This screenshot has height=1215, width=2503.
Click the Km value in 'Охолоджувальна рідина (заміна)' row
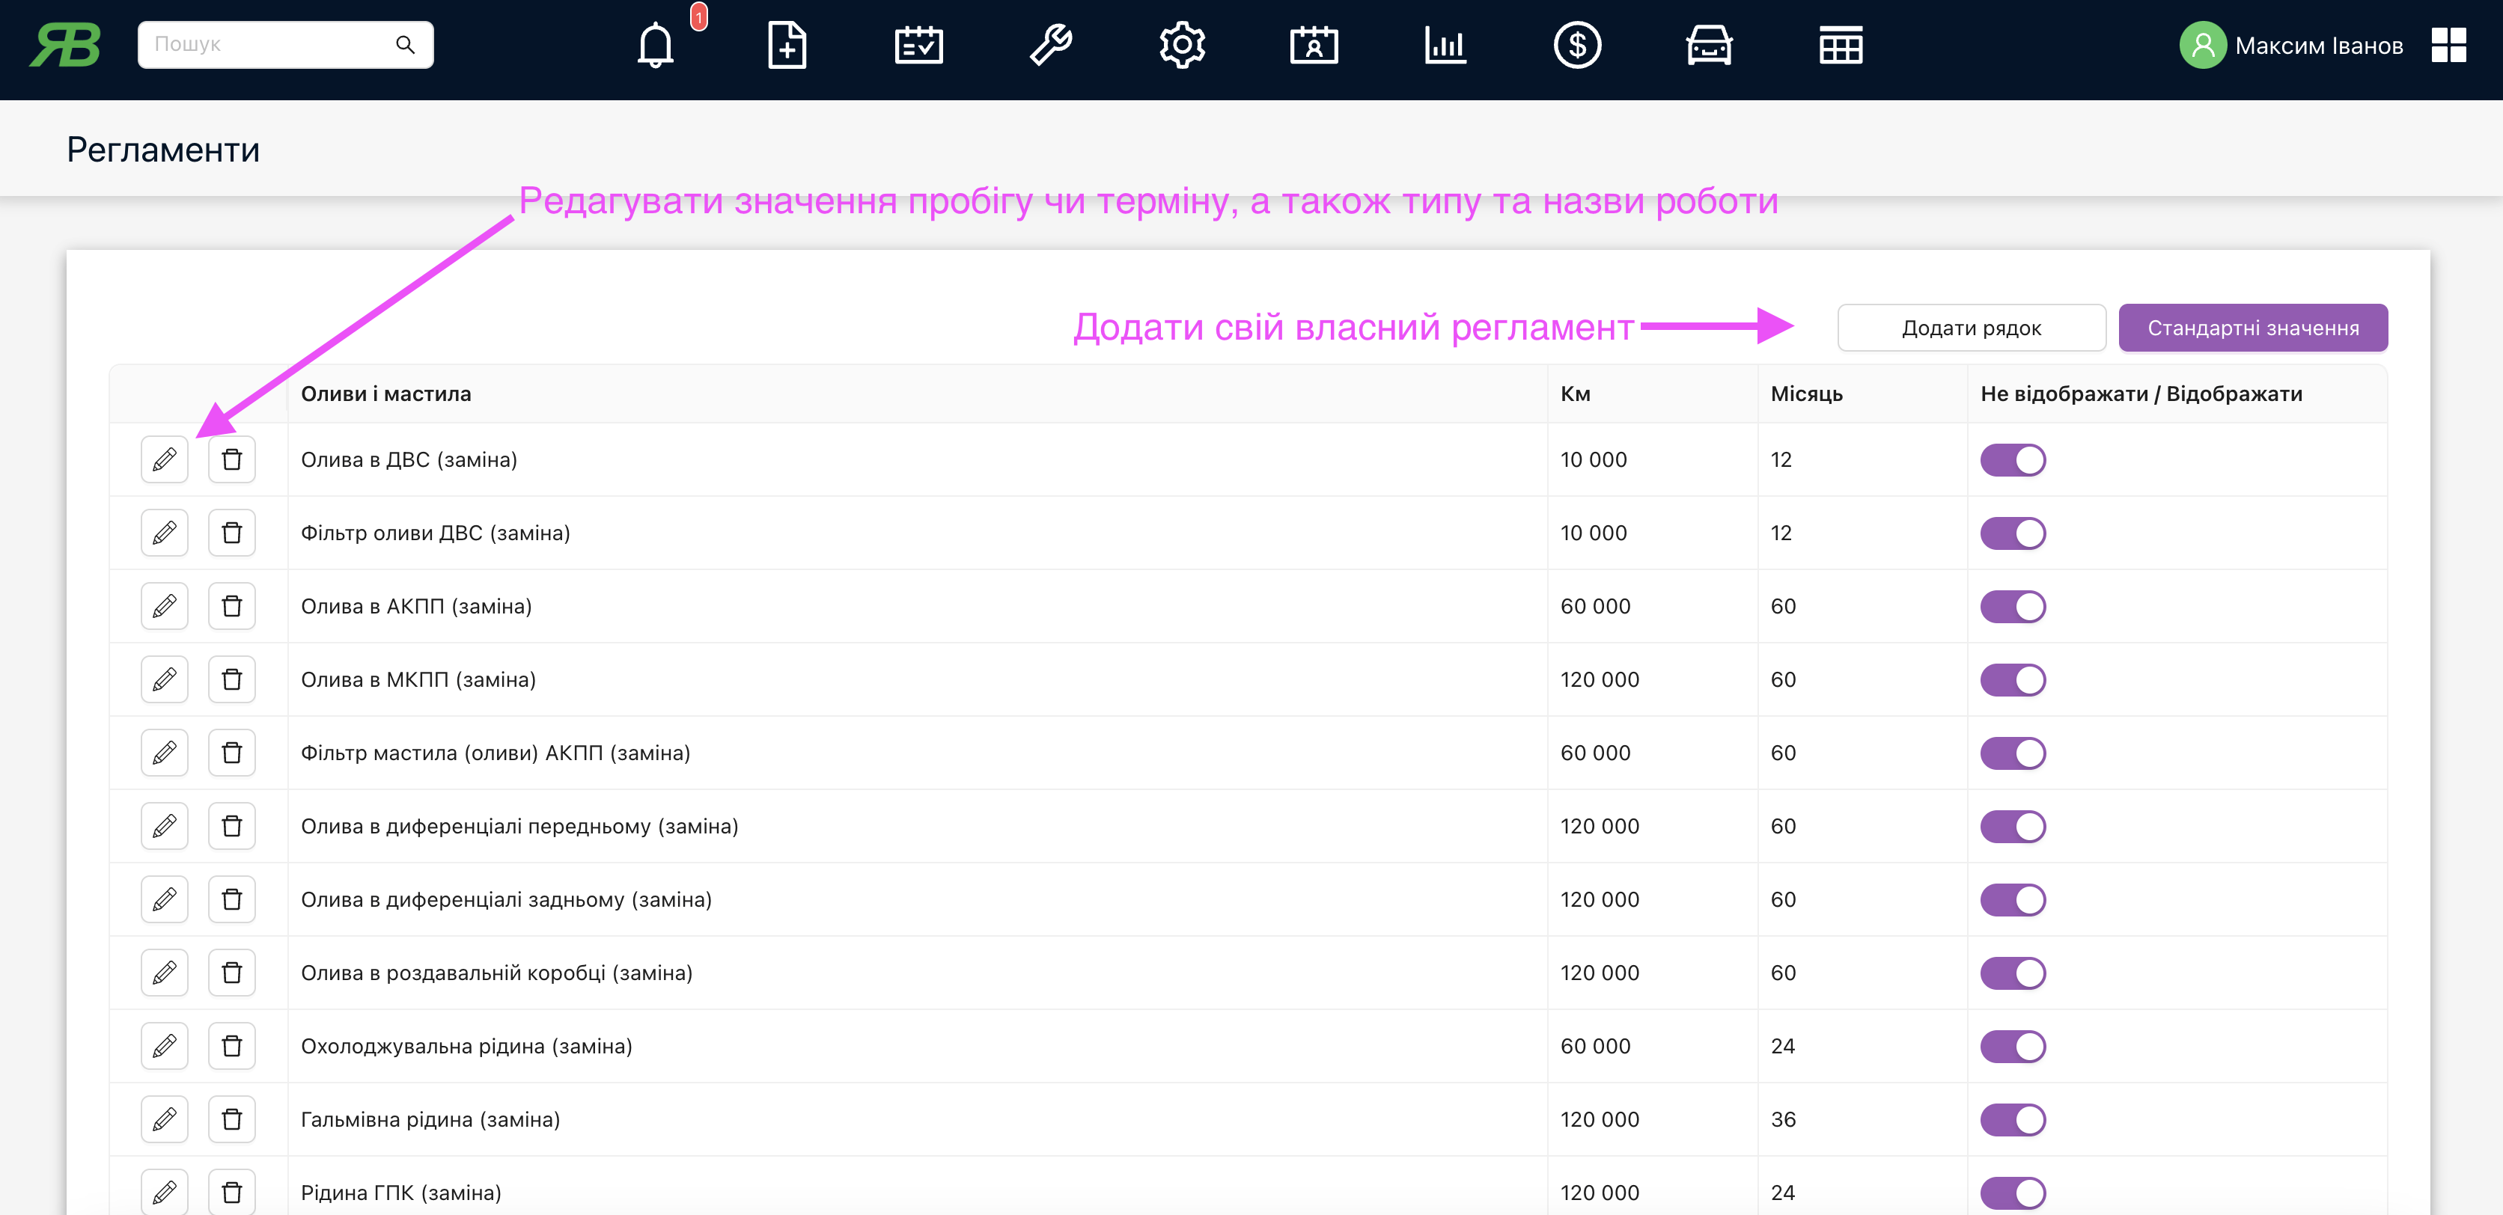click(1594, 1046)
